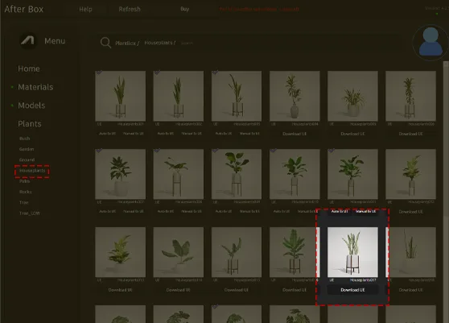The height and width of the screenshot is (323, 449).
Task: Click the red subscription notice text
Action: [259, 9]
